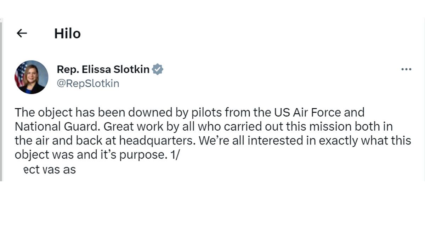Open the tweet options via the three-dot icon
The image size is (425, 239).
406,69
